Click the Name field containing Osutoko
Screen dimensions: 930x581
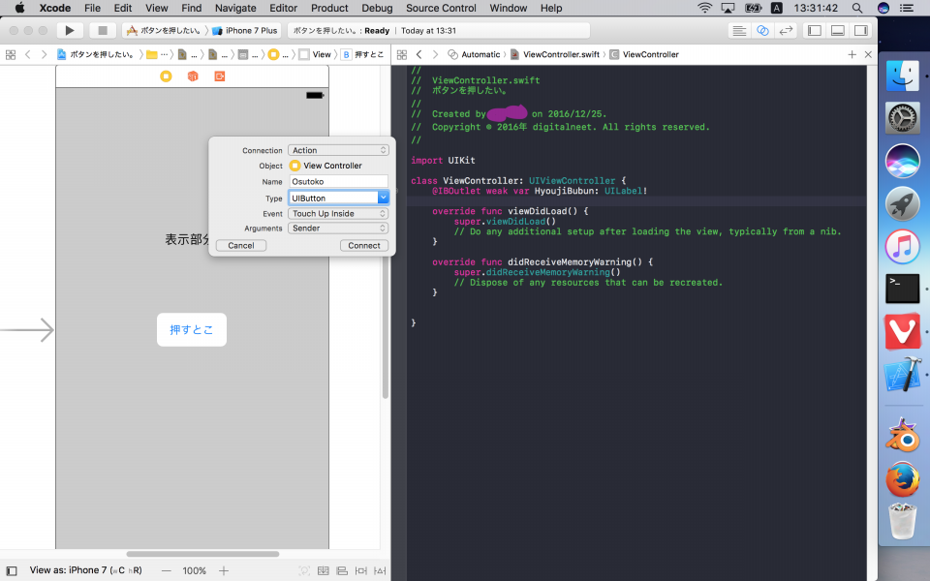(x=338, y=181)
